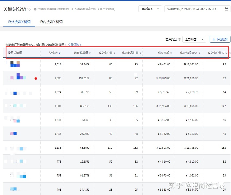Click the SPU amount ¥4,537.00
This screenshot has height=195, width=231.
click(x=192, y=120)
